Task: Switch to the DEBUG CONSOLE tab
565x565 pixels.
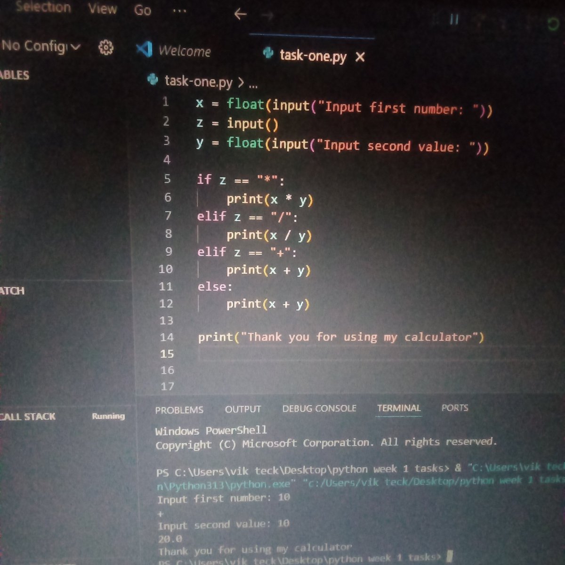Action: coord(320,408)
